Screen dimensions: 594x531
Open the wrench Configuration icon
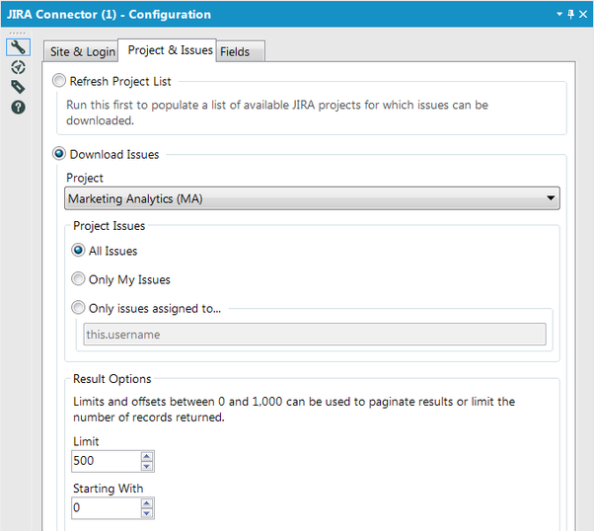pyautogui.click(x=18, y=47)
